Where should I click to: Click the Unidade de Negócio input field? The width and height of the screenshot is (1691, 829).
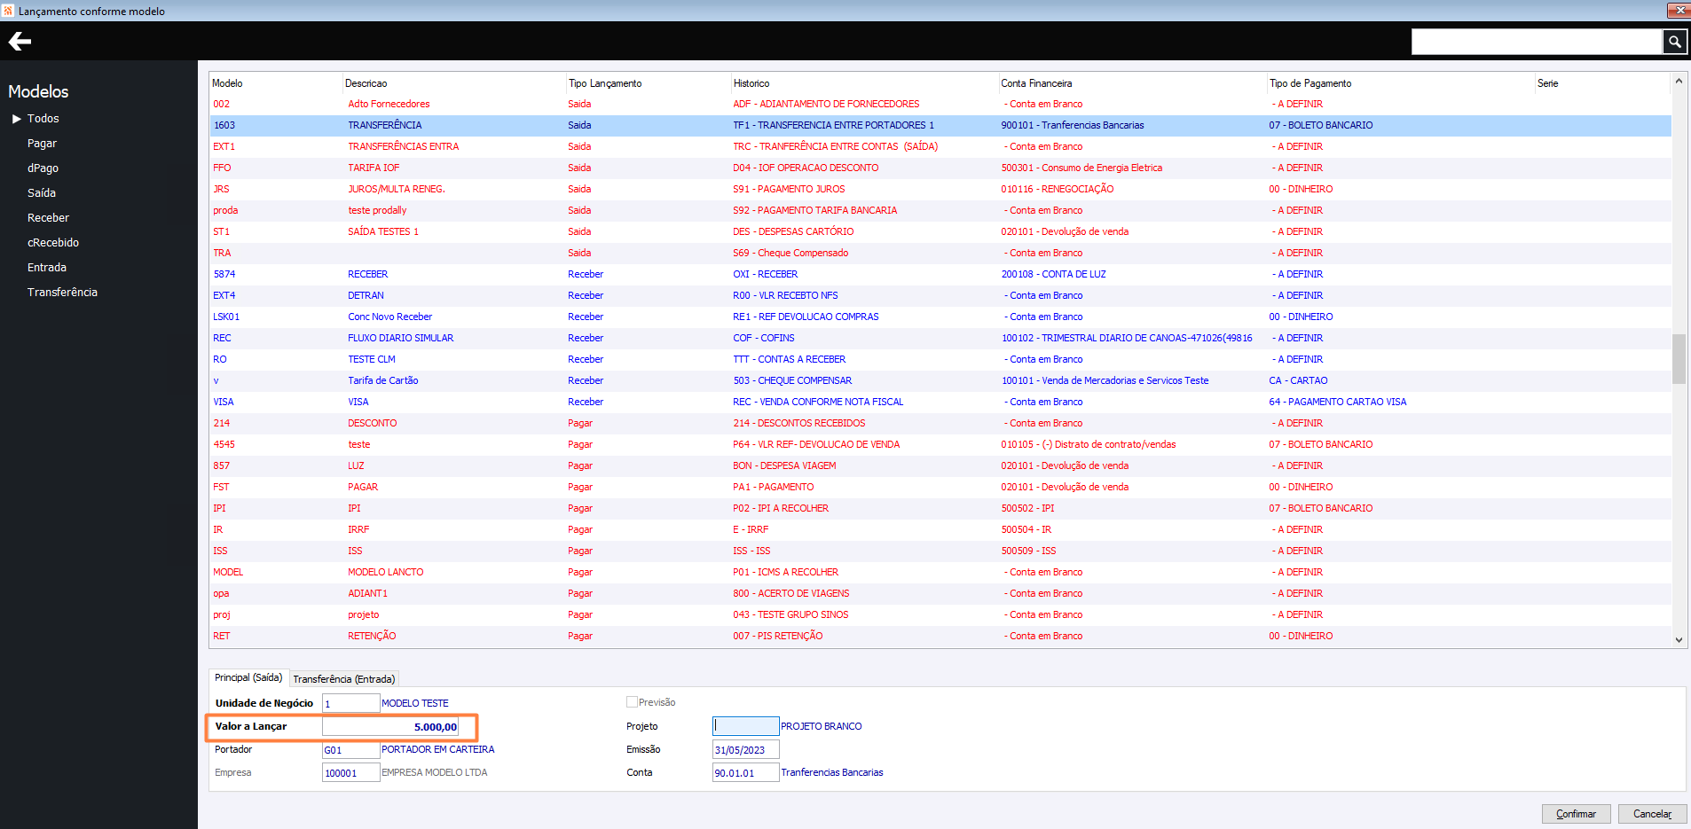[x=350, y=703]
